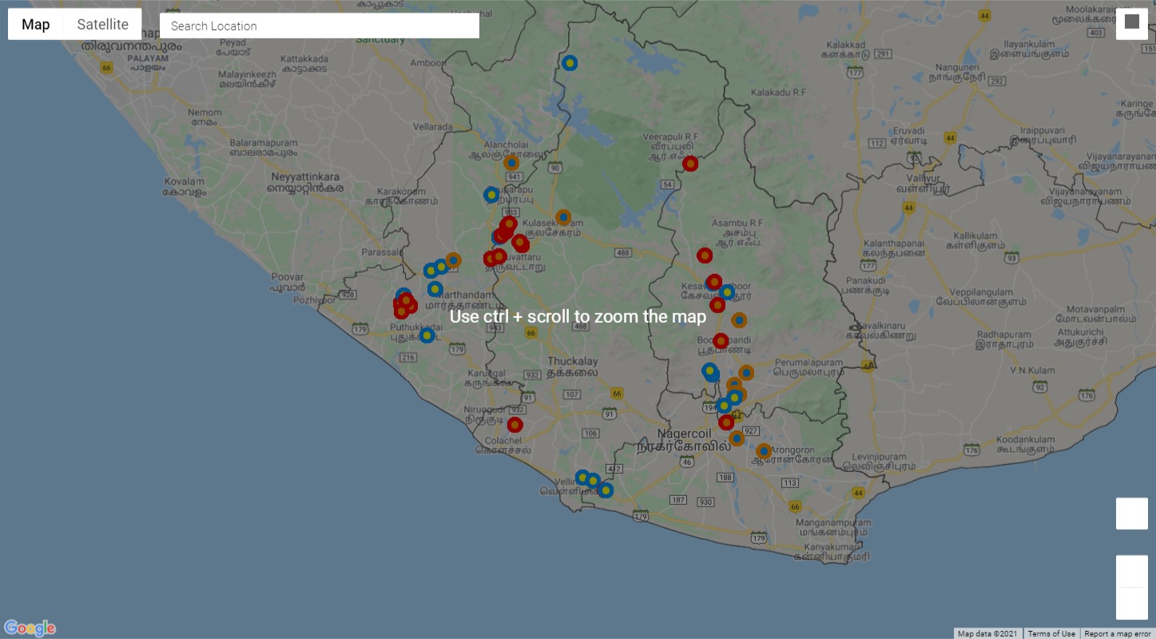The width and height of the screenshot is (1156, 639).
Task: Click the Street View pegman control box
Action: tap(1131, 514)
